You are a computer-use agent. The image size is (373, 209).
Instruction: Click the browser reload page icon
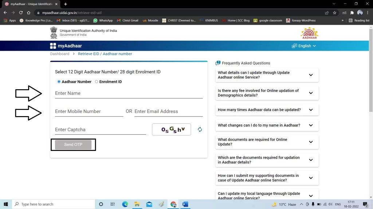pos(21,13)
